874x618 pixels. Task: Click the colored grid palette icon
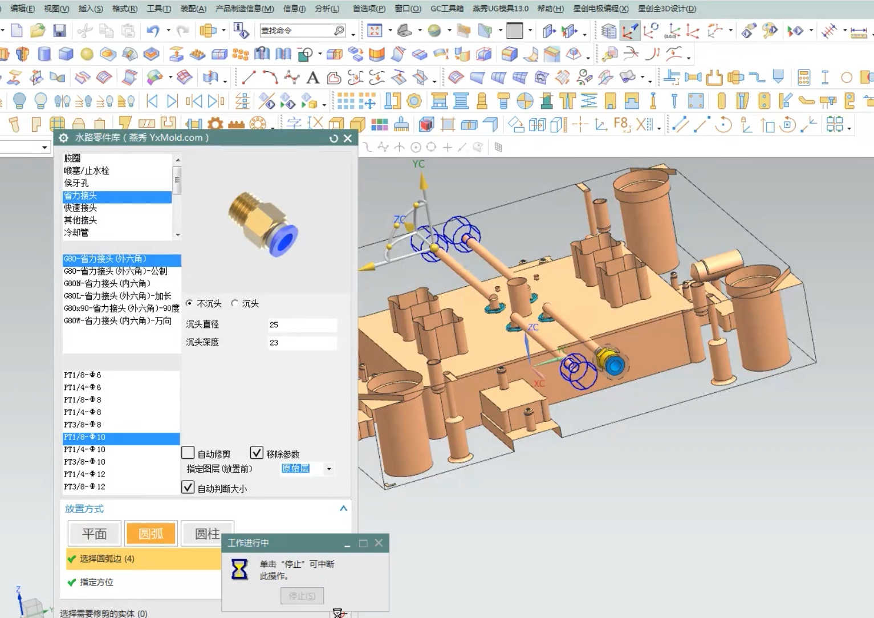pyautogui.click(x=379, y=124)
